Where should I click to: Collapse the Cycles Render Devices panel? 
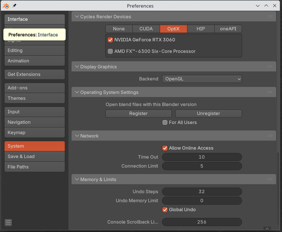pos(77,17)
